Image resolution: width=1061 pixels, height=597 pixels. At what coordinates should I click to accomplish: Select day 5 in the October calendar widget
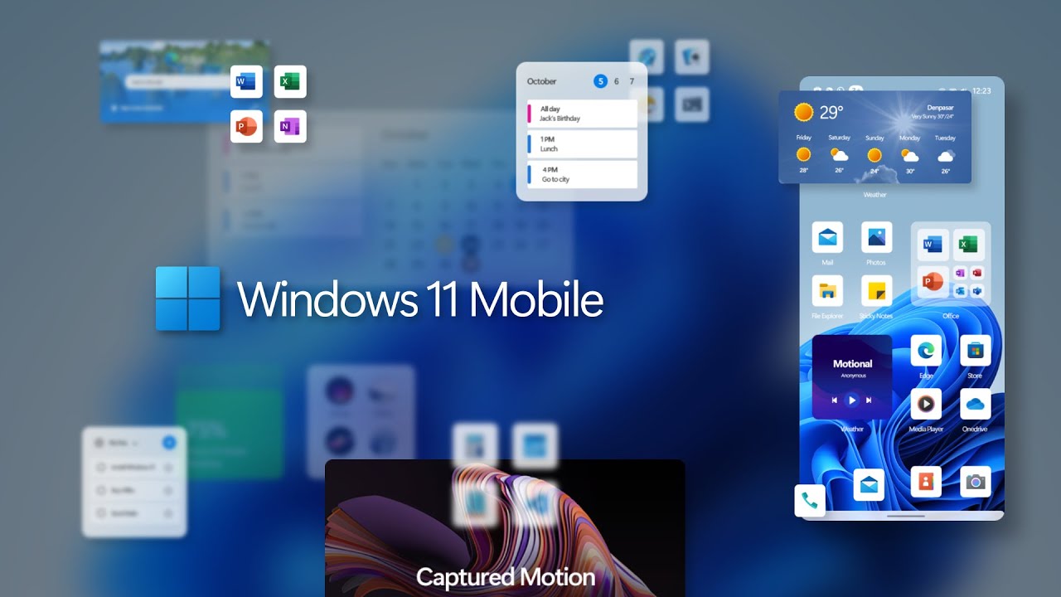click(600, 81)
